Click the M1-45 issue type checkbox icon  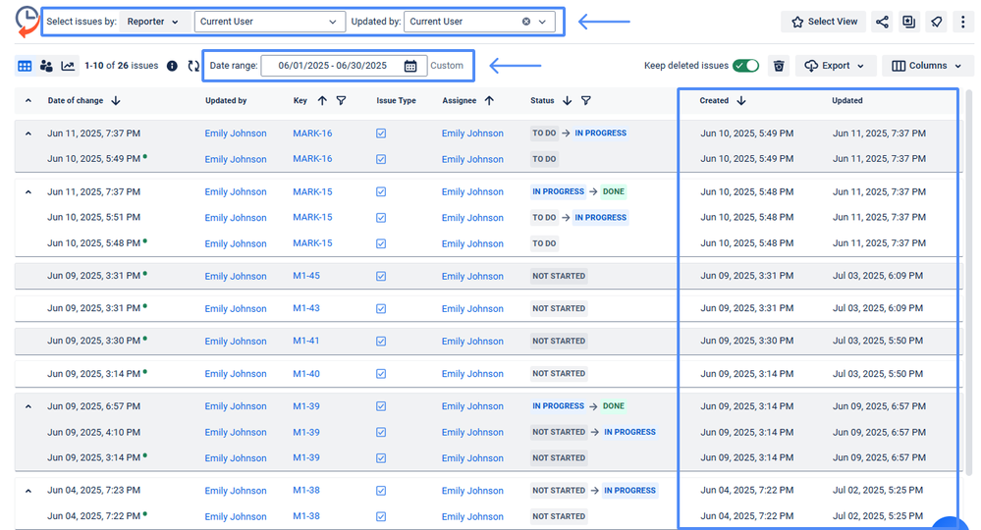pyautogui.click(x=381, y=277)
